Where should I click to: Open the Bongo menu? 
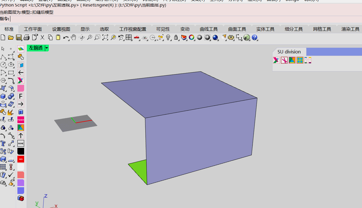tap(292, 1)
